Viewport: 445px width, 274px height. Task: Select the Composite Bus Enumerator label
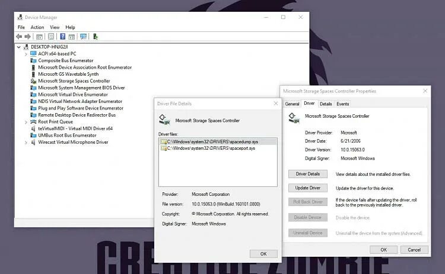[x=65, y=60]
